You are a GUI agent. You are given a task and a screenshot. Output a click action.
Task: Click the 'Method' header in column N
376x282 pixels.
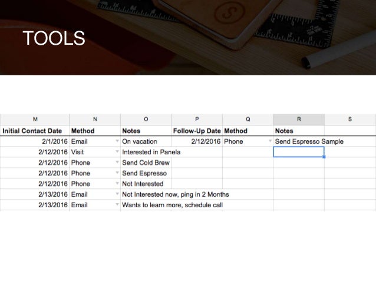95,131
